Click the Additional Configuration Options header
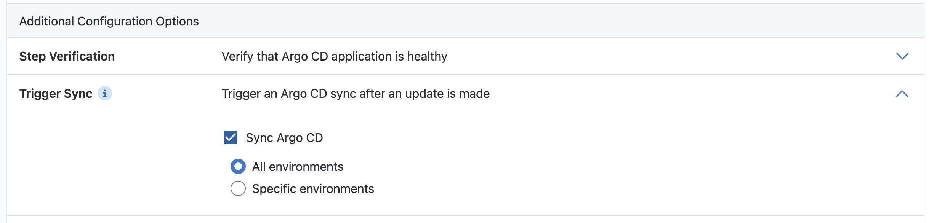 [x=109, y=21]
